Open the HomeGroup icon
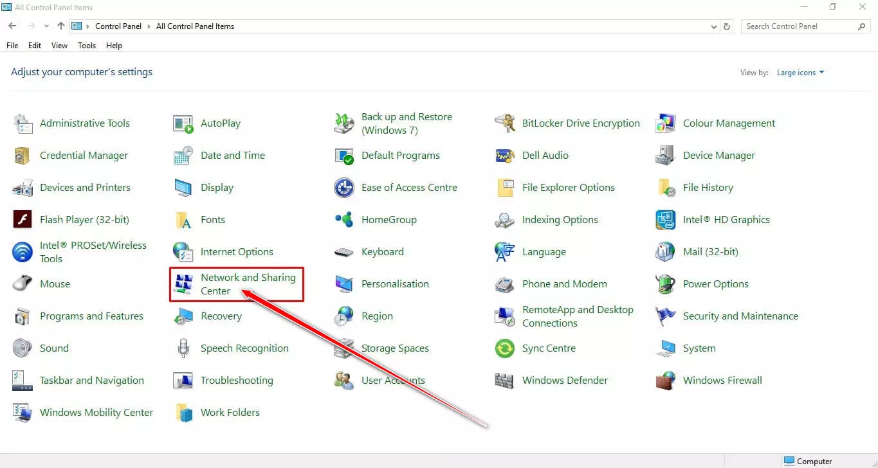This screenshot has height=468, width=878. coord(344,220)
